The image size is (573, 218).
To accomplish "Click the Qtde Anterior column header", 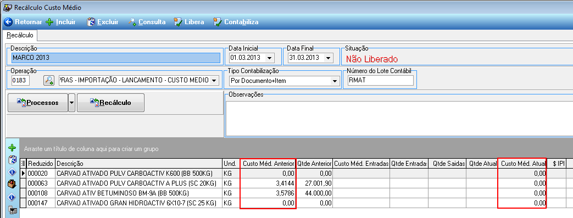I will click(314, 164).
